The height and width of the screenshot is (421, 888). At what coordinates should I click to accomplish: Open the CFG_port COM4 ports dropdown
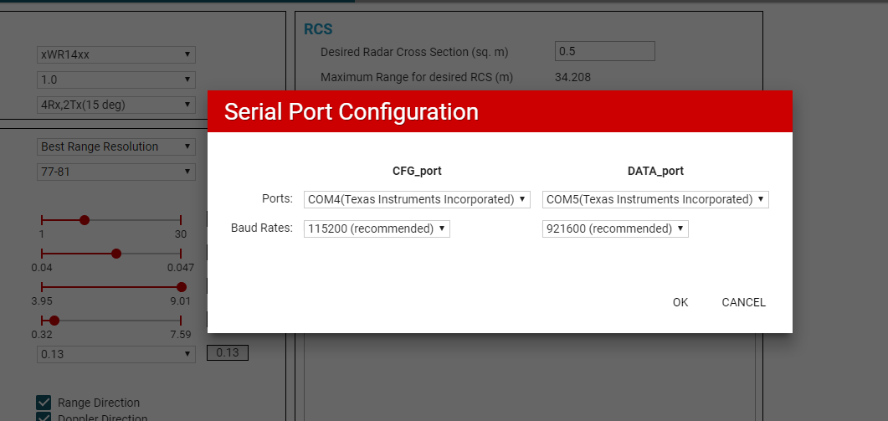point(417,199)
